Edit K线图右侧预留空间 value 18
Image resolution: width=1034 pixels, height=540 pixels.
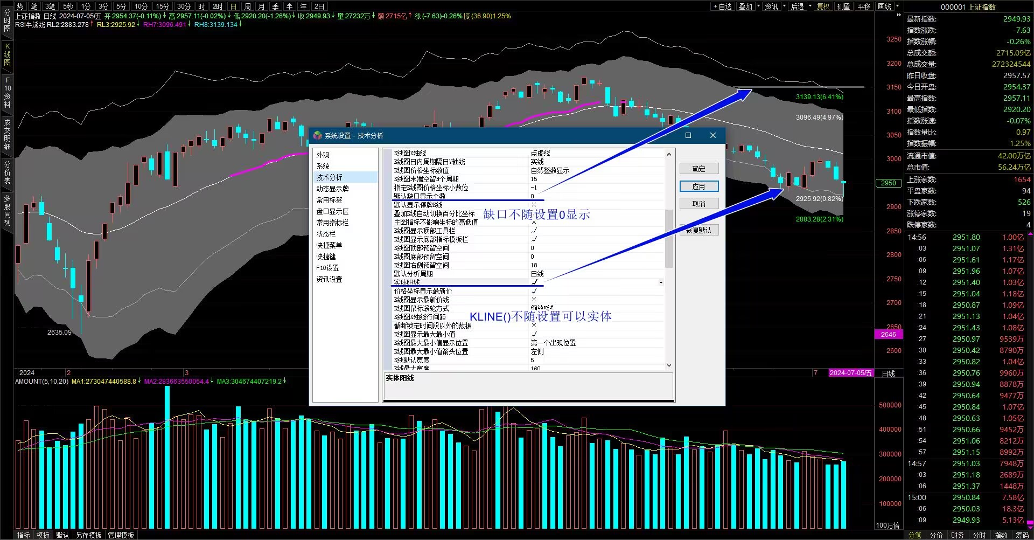pos(534,265)
